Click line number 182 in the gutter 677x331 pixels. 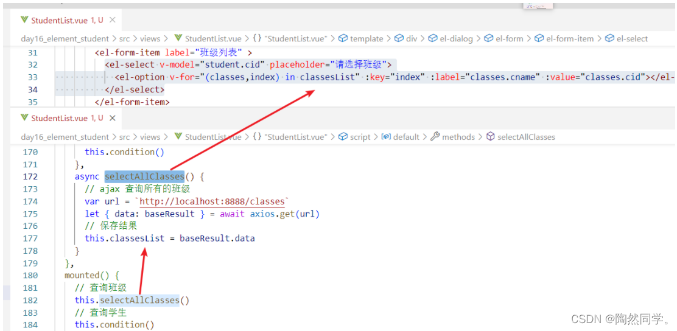coord(30,300)
